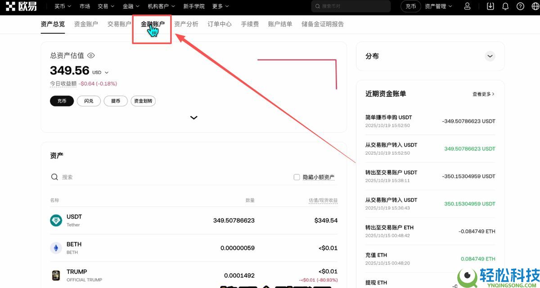The height and width of the screenshot is (288, 540).
Task: Open the help center question mark icon
Action: point(521,6)
